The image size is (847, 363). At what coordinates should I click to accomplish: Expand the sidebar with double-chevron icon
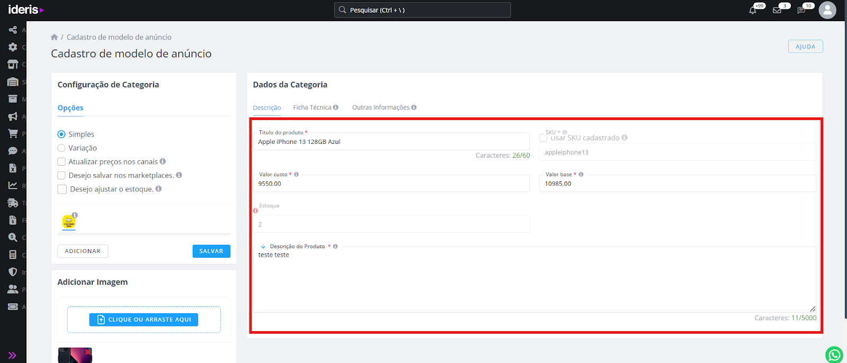[12, 356]
